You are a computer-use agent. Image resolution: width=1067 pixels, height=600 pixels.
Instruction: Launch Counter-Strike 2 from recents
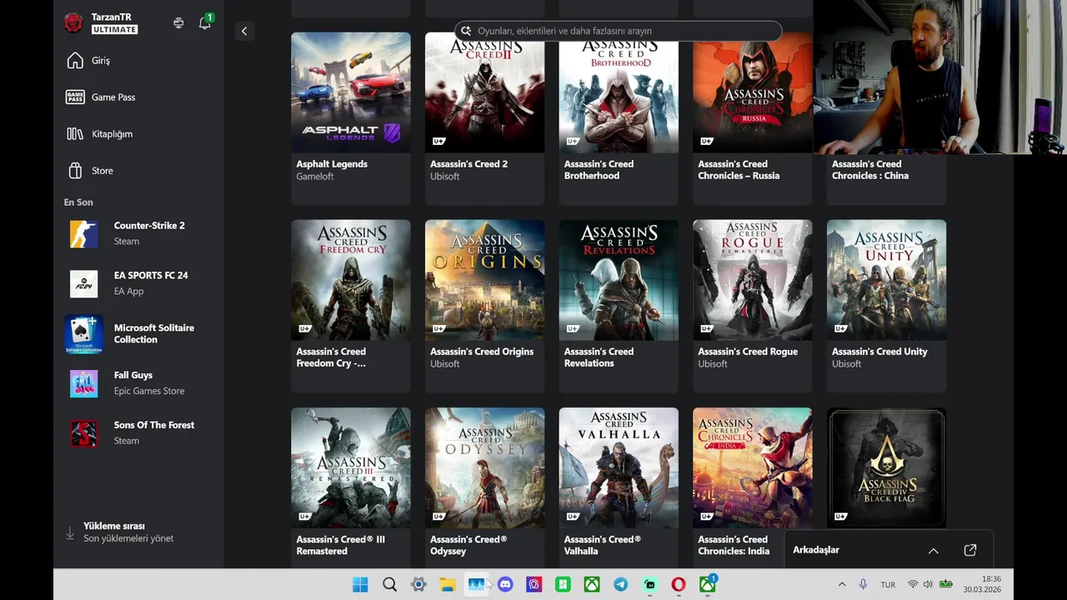coord(139,233)
